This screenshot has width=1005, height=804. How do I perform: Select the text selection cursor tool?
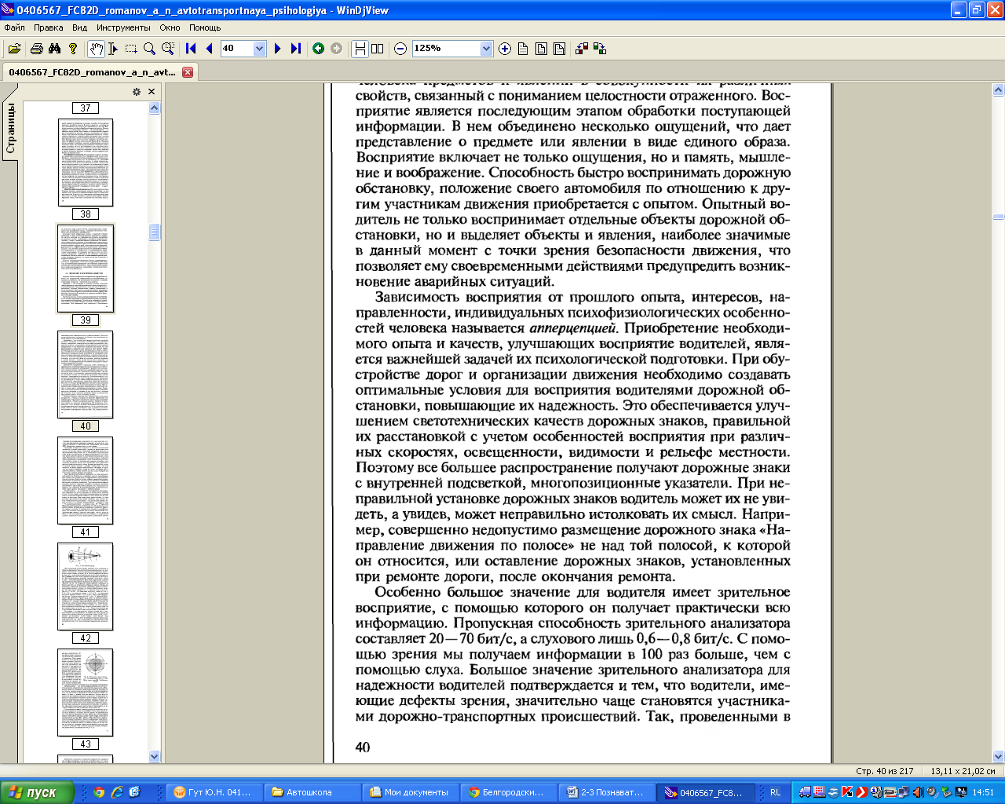pos(113,49)
